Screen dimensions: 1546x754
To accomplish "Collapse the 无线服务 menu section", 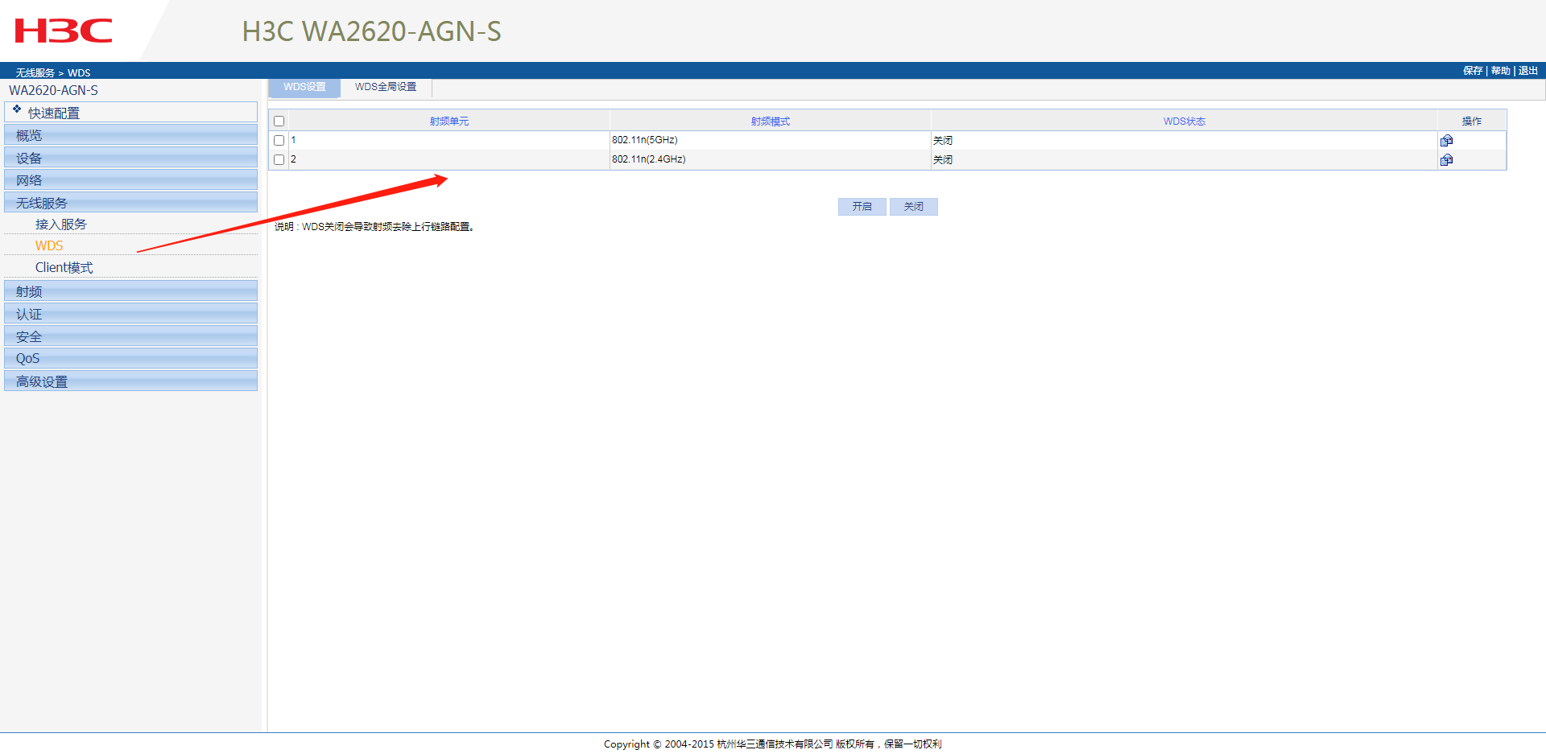I will point(130,203).
